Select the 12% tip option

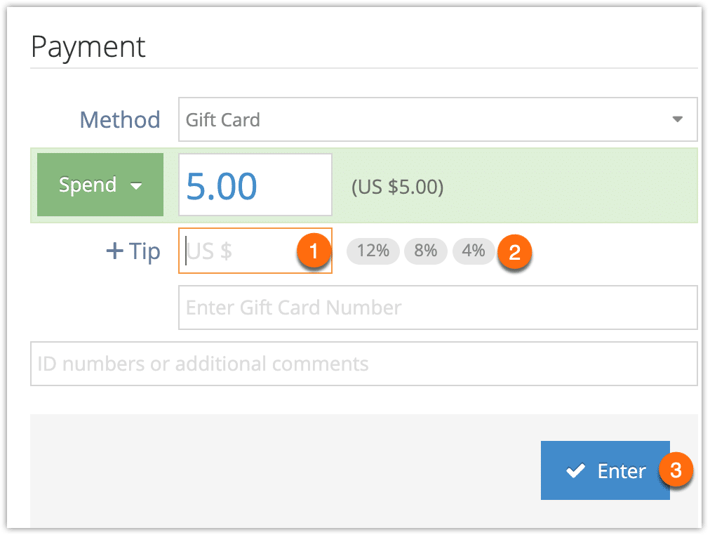(x=373, y=251)
